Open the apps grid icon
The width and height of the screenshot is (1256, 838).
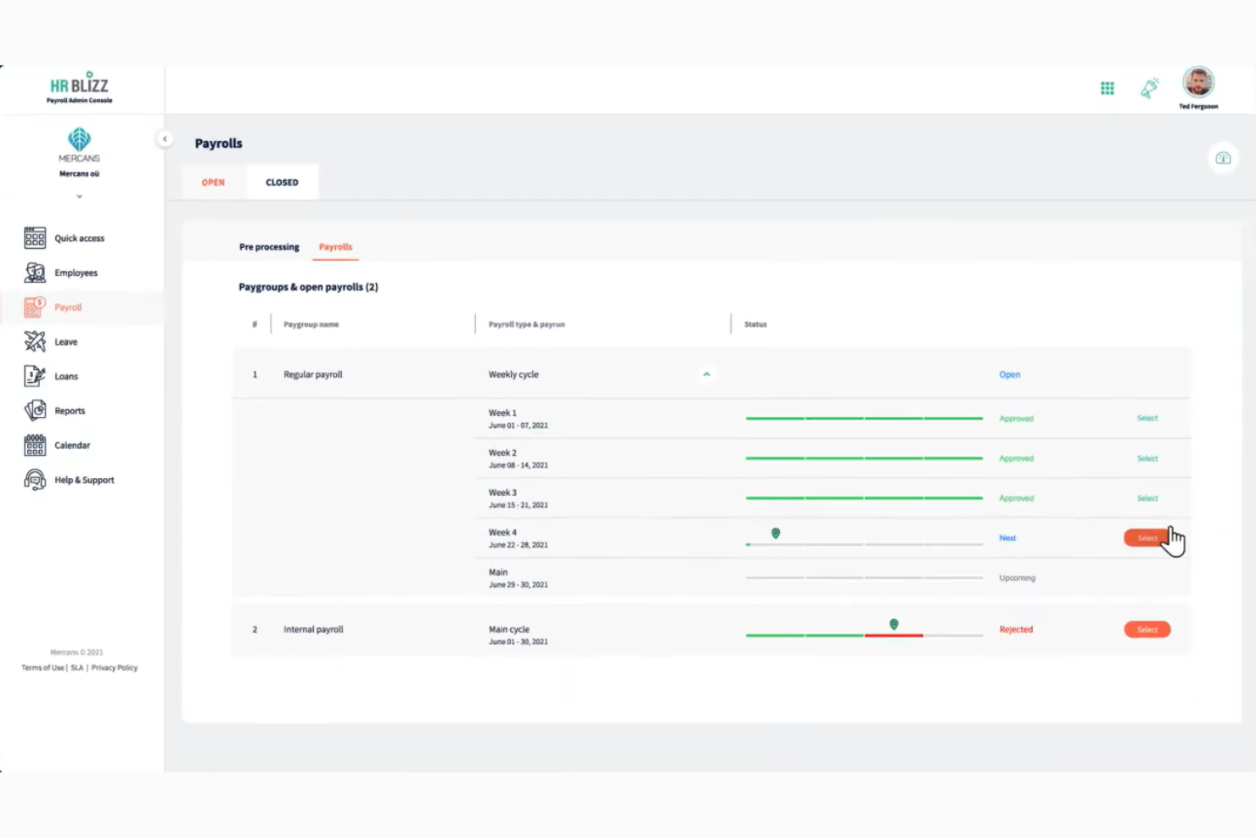coord(1107,88)
